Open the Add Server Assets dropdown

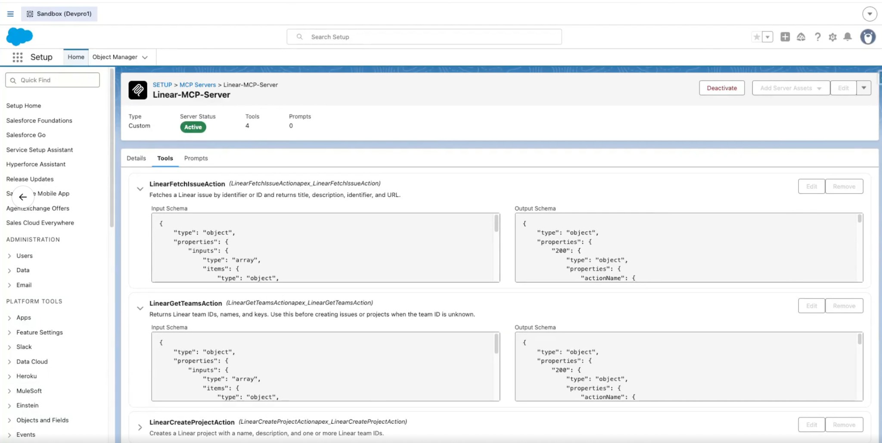[791, 88]
